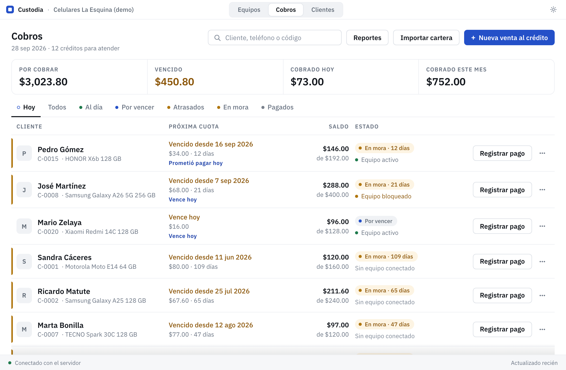Focus the client, phone or code search field
566x370 pixels.
[x=275, y=38]
